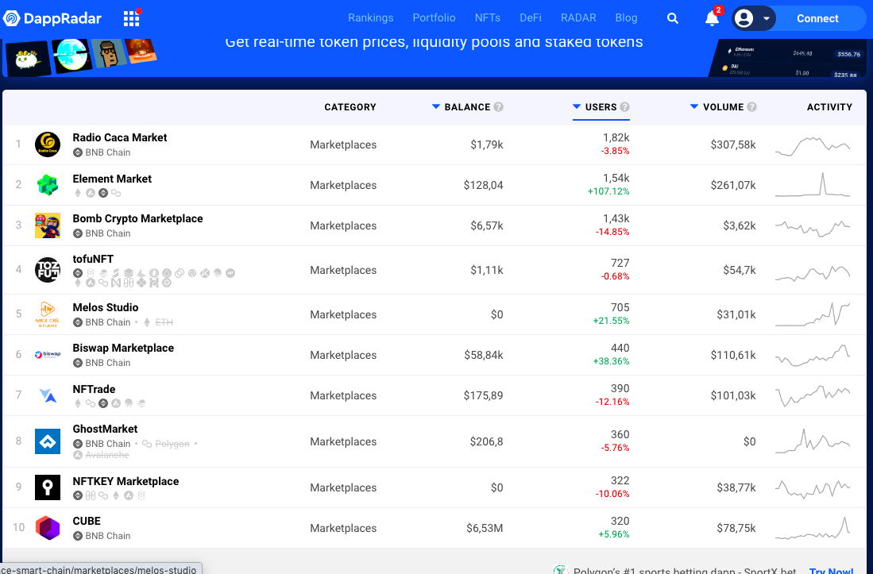Go to the NFTs section
This screenshot has width=873, height=574.
pyautogui.click(x=488, y=17)
